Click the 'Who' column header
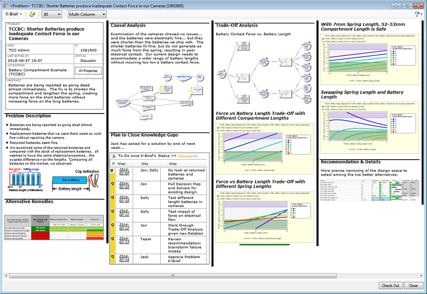This screenshot has width=427, height=294. pyautogui.click(x=145, y=164)
